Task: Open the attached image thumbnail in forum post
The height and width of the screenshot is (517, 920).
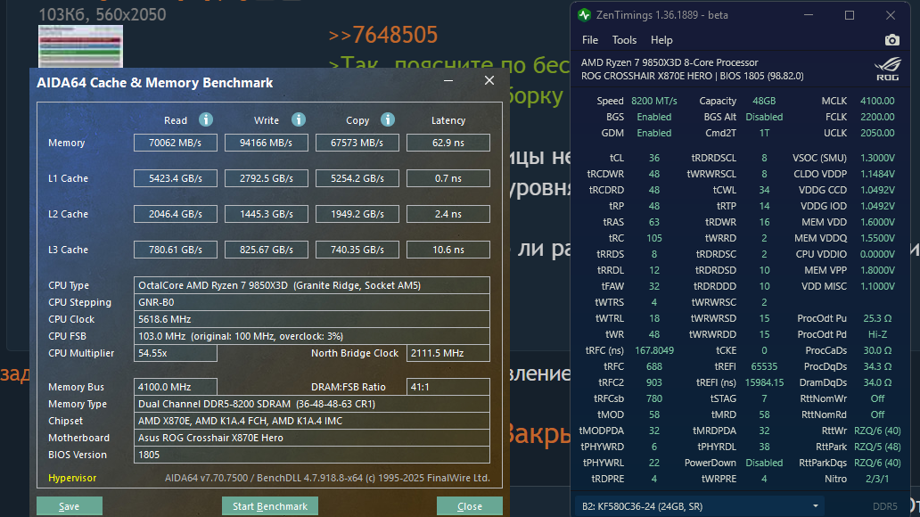Action: click(x=80, y=46)
